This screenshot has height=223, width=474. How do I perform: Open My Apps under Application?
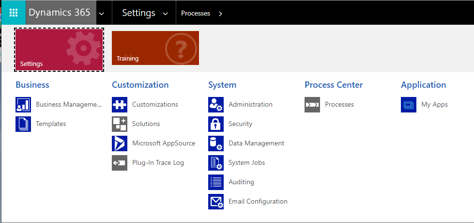(x=434, y=105)
